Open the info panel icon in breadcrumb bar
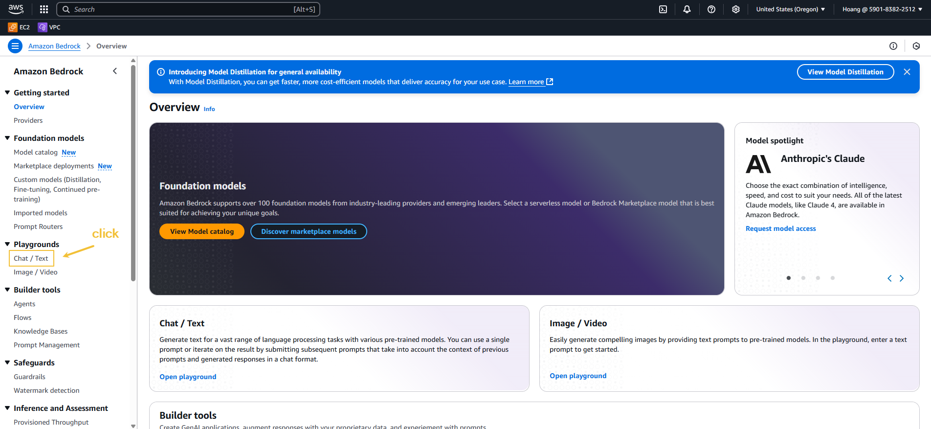This screenshot has height=429, width=931. [x=893, y=46]
